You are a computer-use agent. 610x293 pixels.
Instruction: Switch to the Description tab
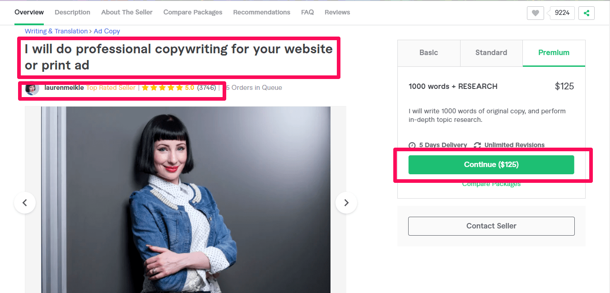click(x=72, y=12)
